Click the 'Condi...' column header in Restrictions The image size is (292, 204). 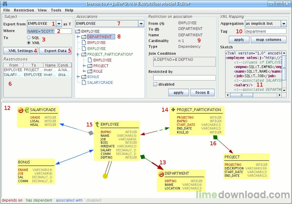64,65
